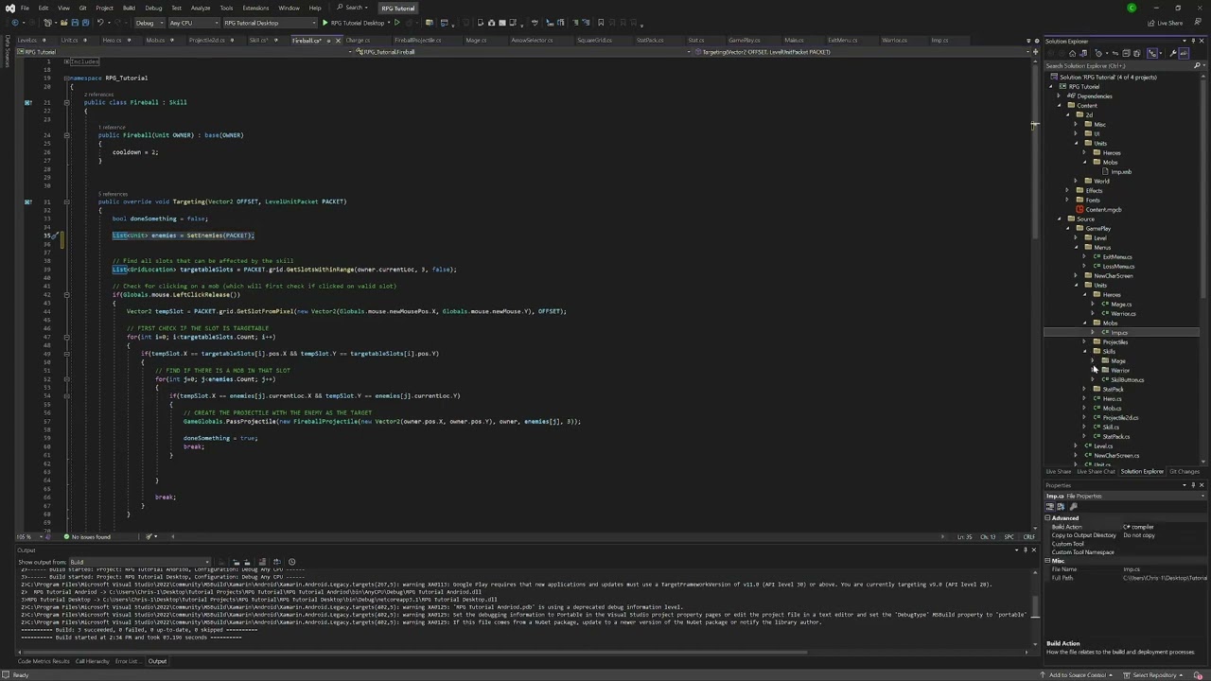Screen dimensions: 1211x681
Task: Click the Search button in the title bar
Action: (352, 8)
